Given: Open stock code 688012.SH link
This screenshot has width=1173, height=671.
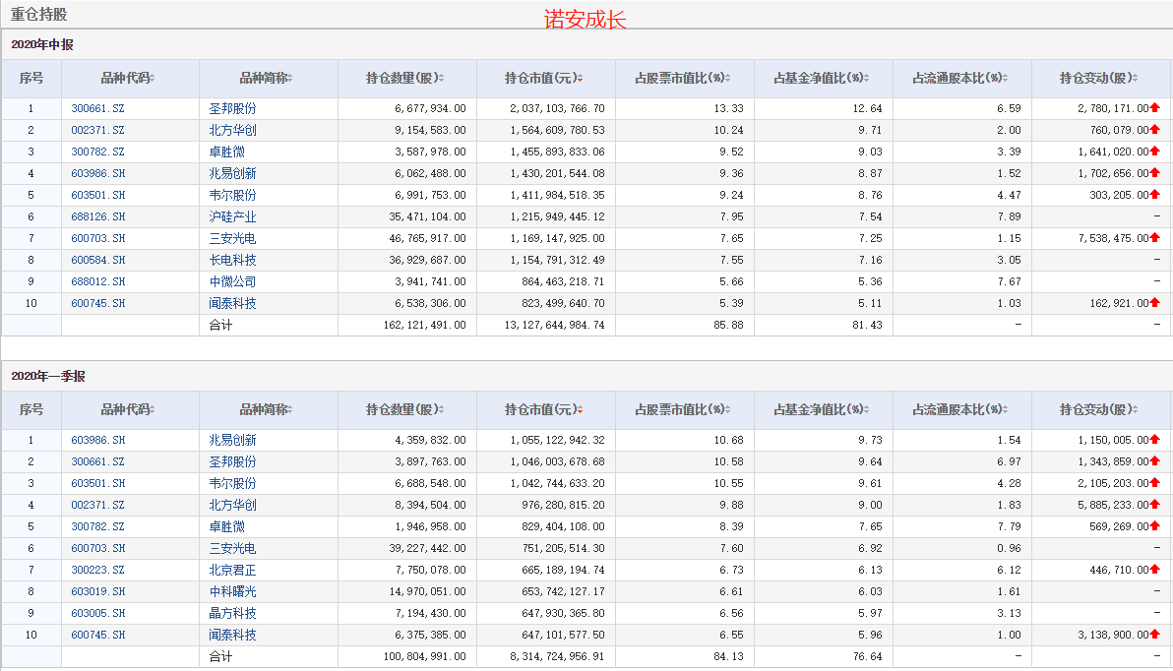Looking at the screenshot, I should click(98, 282).
